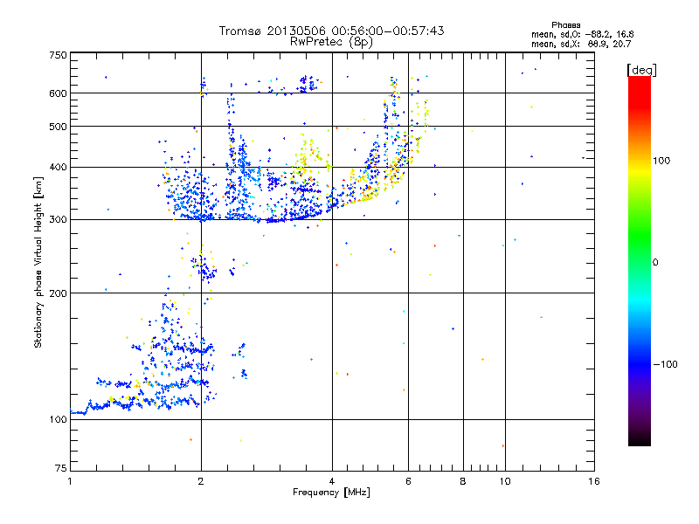Click y-axis tick label '300'
The height and width of the screenshot is (524, 699).
tap(58, 219)
